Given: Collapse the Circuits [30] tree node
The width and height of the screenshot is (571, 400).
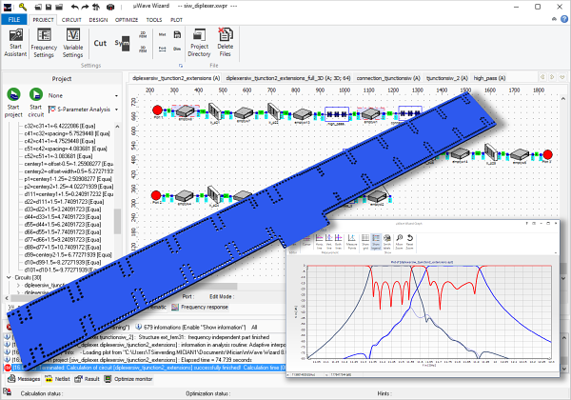Looking at the screenshot, I should point(5,276).
